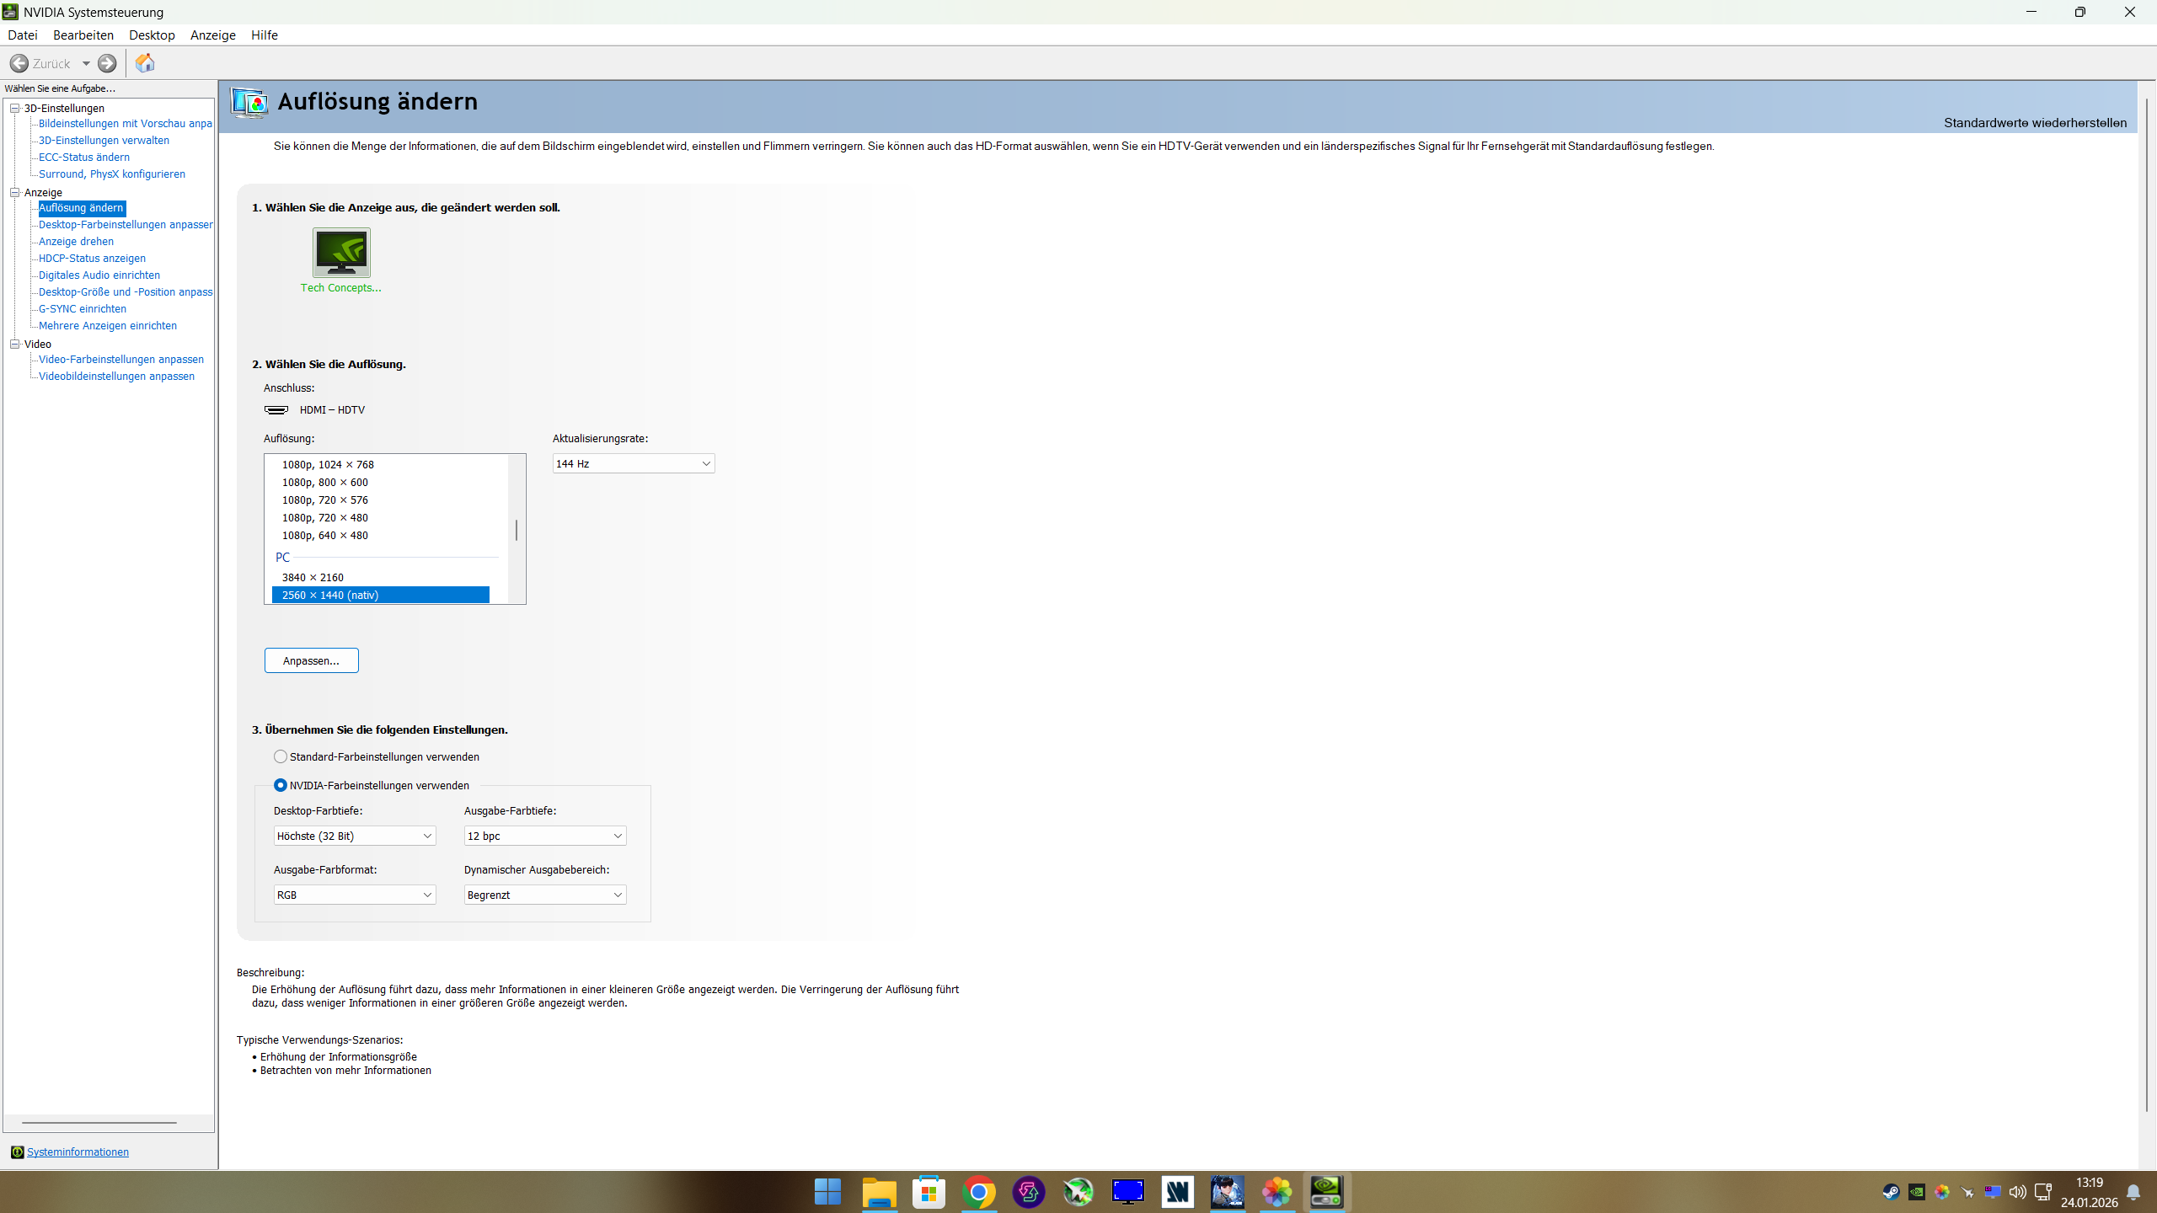Open the Datei menu
The width and height of the screenshot is (2157, 1213).
click(23, 35)
